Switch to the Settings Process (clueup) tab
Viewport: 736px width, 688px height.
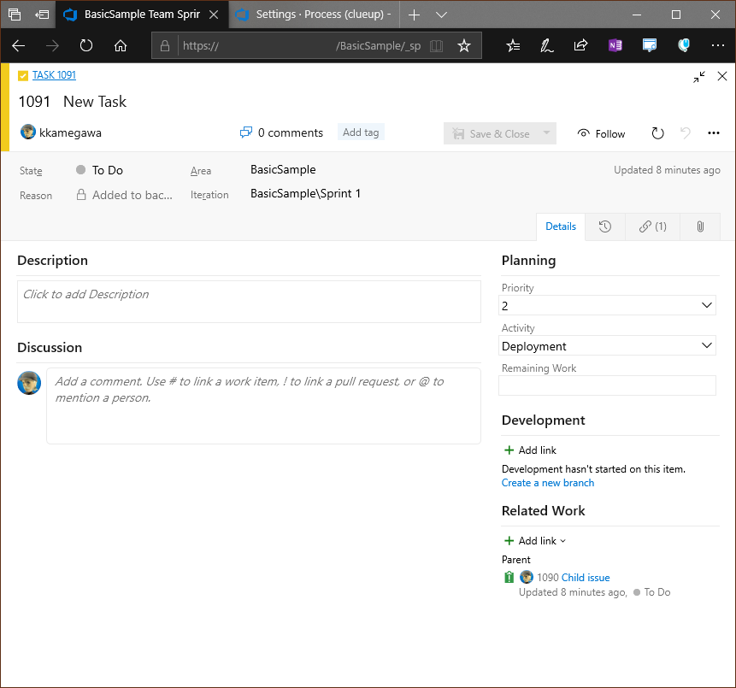click(314, 15)
